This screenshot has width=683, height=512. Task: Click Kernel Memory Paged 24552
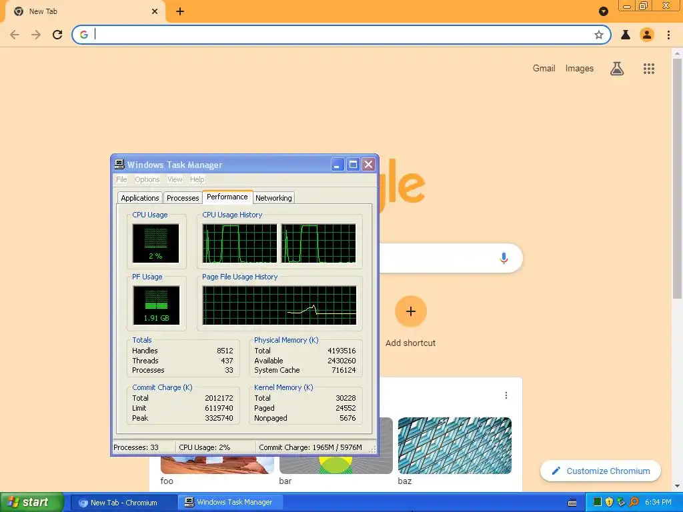tap(346, 409)
